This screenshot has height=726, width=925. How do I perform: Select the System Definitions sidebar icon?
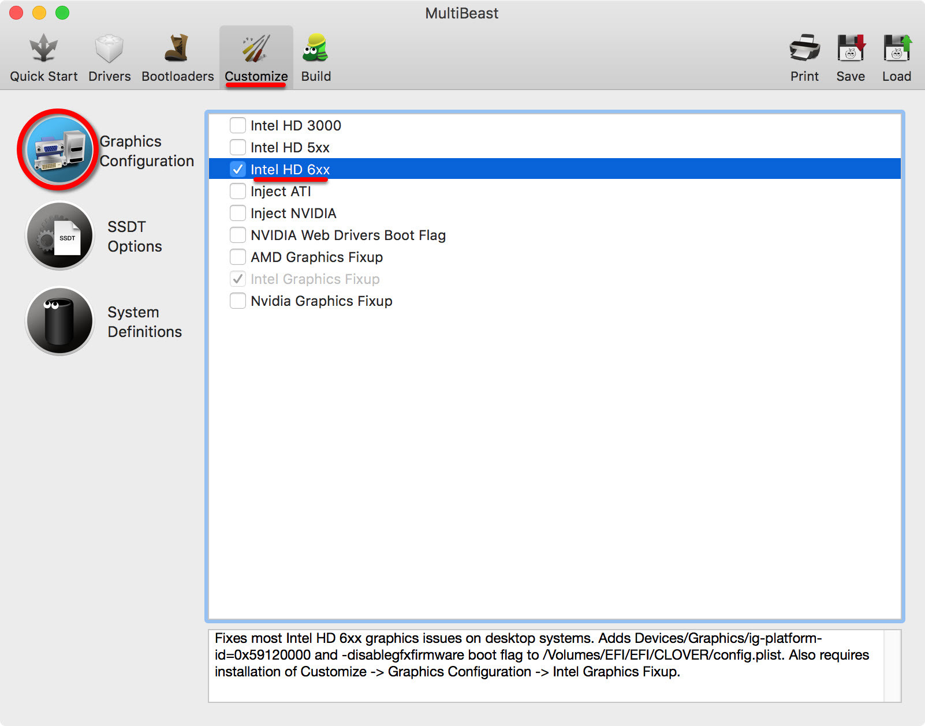tap(59, 321)
